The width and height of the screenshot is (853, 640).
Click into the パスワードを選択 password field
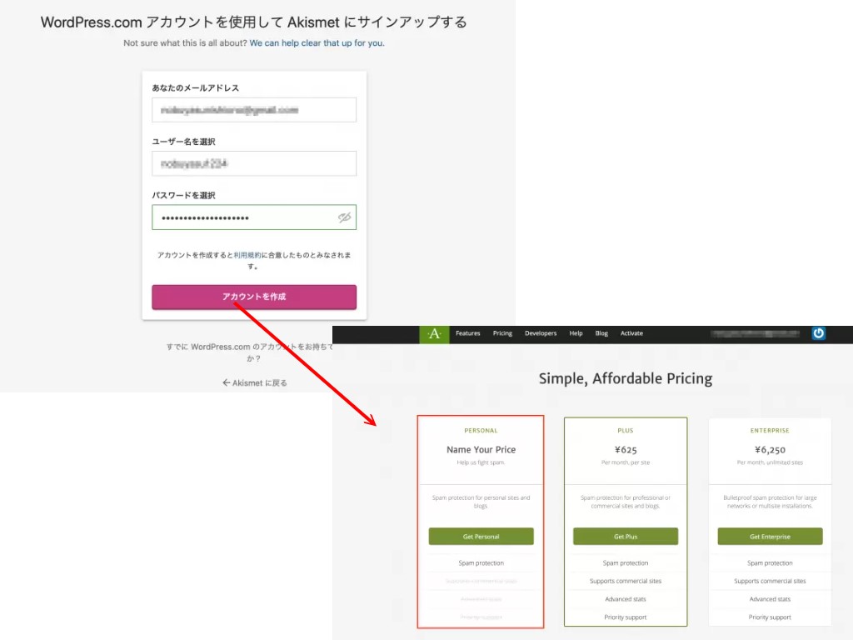click(x=242, y=217)
